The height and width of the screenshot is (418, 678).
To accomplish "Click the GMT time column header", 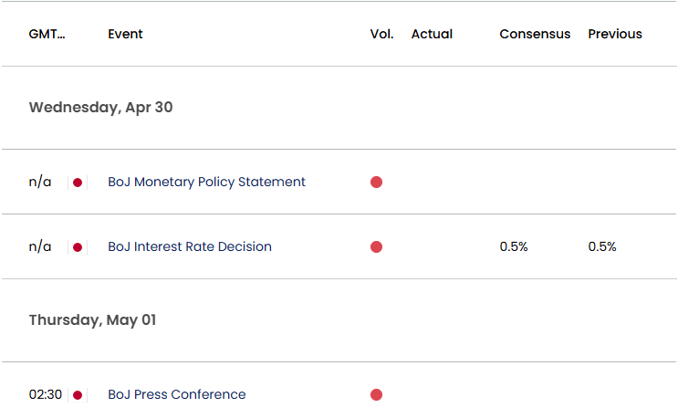I will point(47,34).
